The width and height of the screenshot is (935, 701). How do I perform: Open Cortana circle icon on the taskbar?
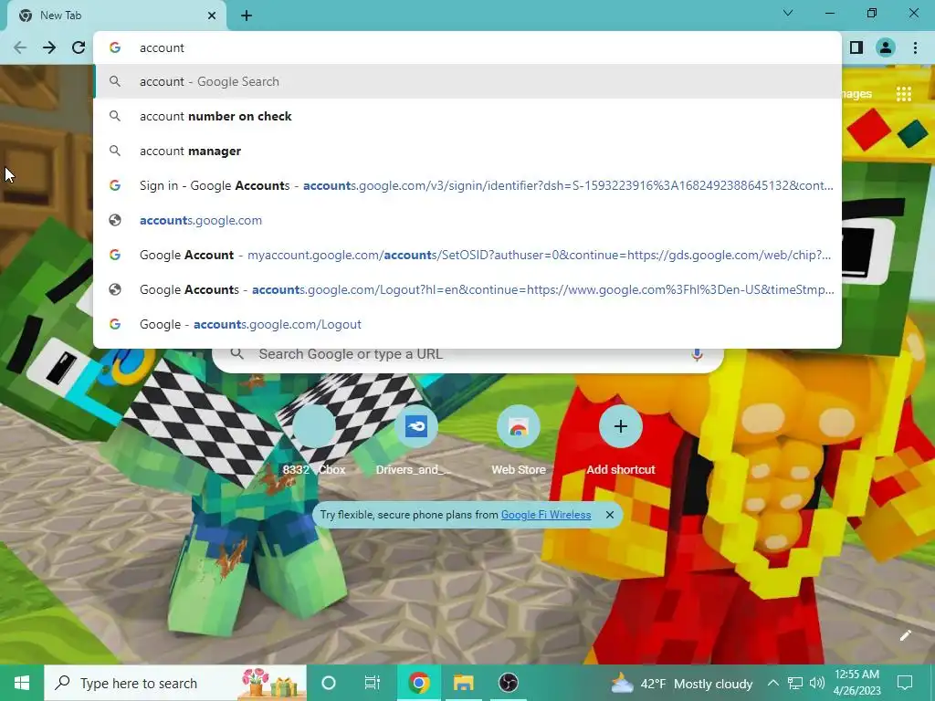click(x=329, y=683)
